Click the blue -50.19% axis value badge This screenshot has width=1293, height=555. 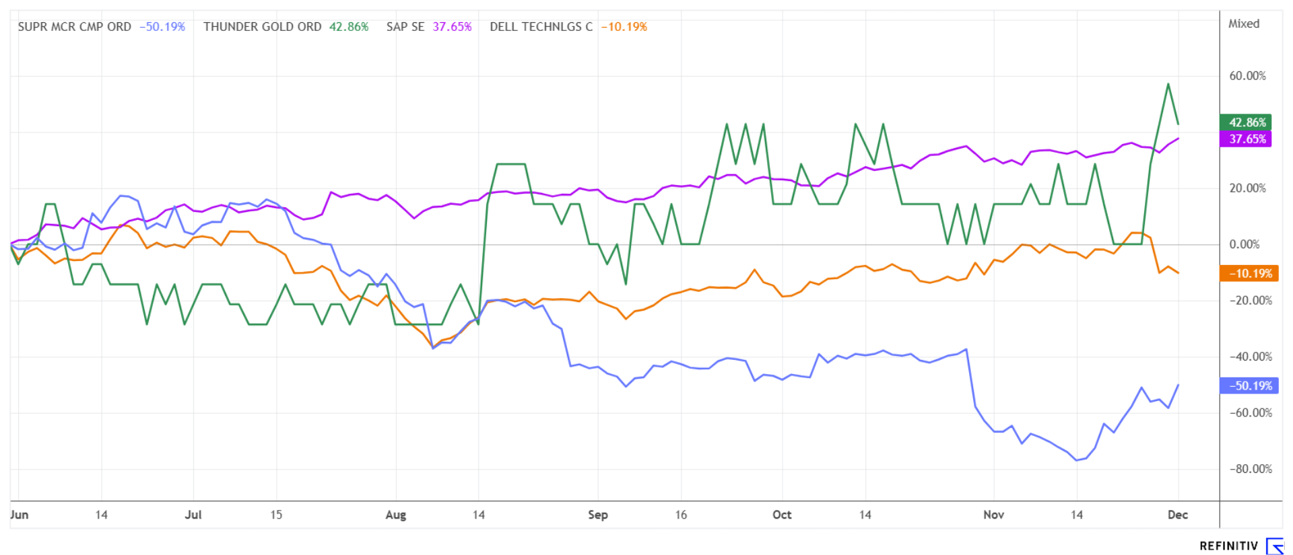[1250, 386]
